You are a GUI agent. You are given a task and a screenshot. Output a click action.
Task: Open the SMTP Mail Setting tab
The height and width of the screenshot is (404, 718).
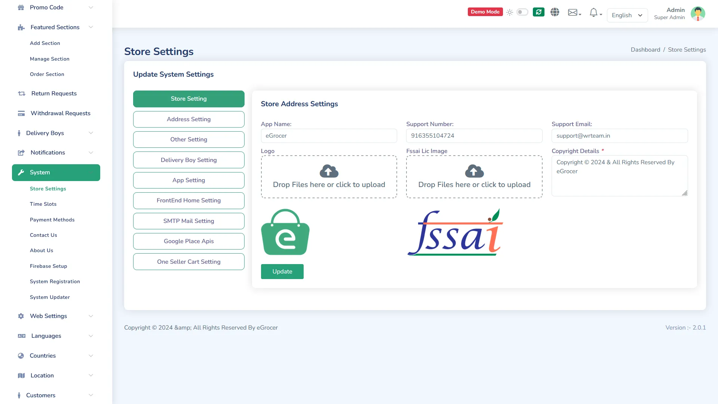click(189, 221)
